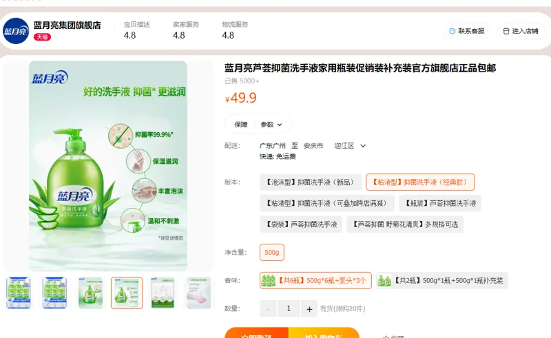Enter the shop with 进入店铺 button

click(521, 31)
